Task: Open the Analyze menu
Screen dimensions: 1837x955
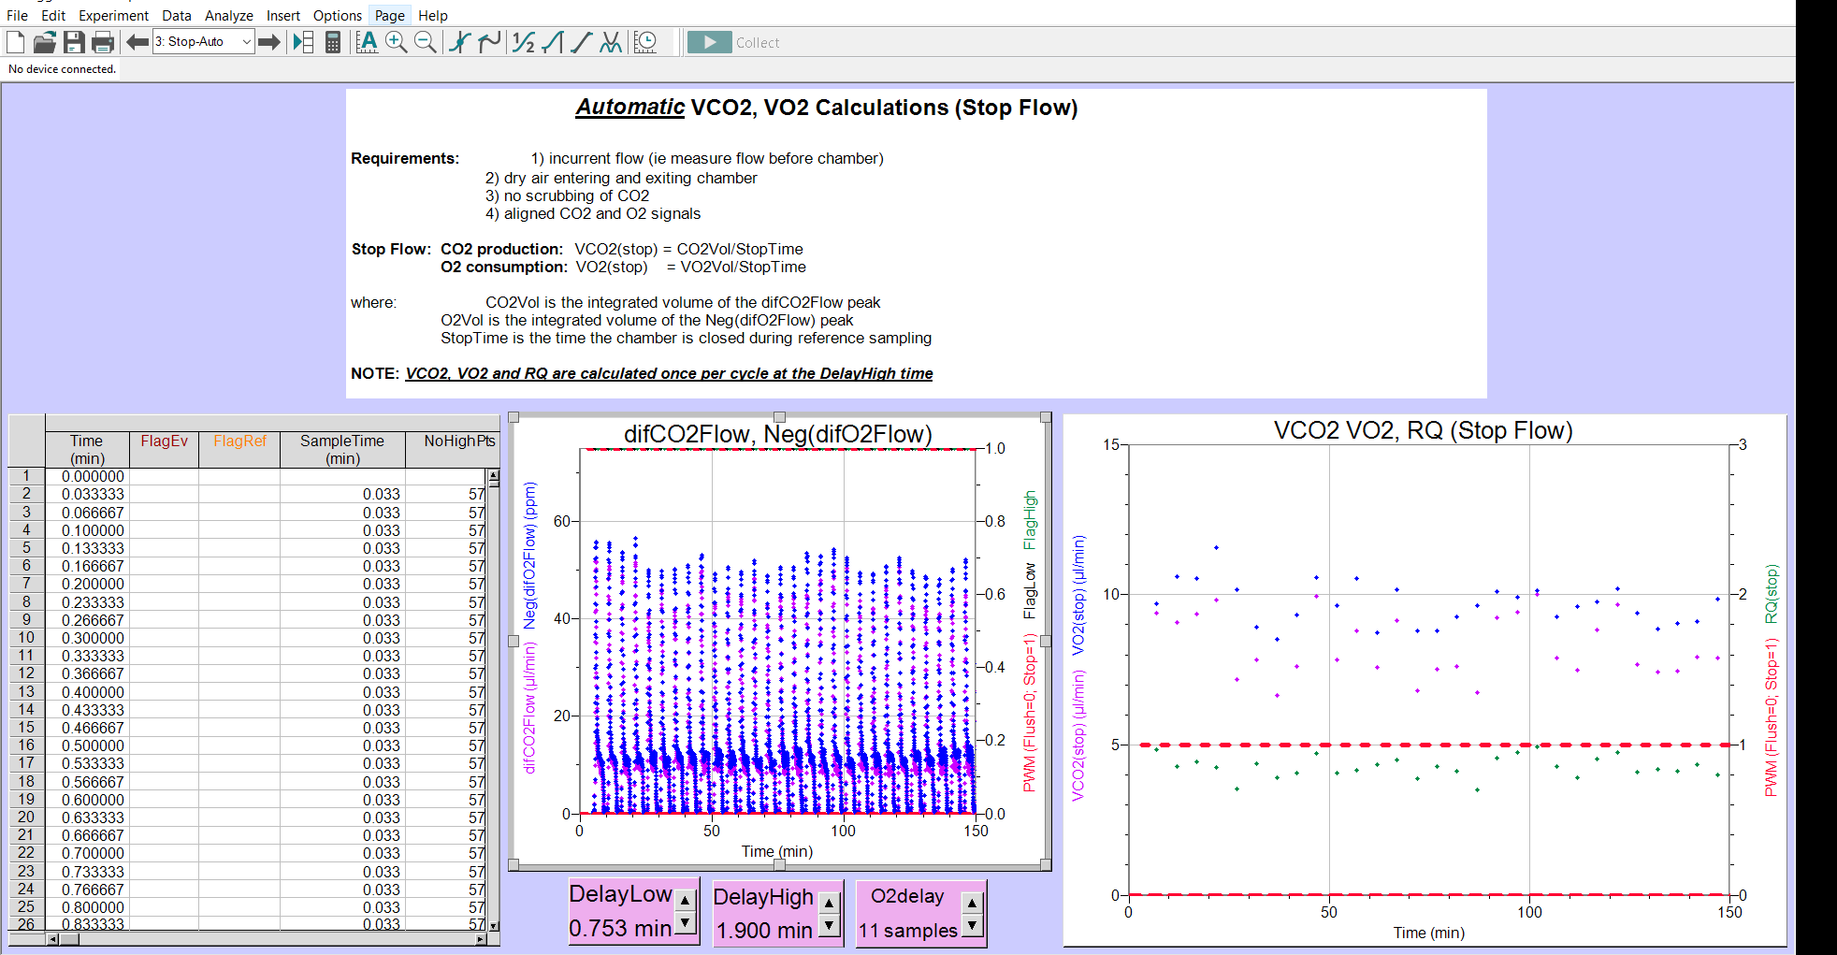Action: [228, 16]
